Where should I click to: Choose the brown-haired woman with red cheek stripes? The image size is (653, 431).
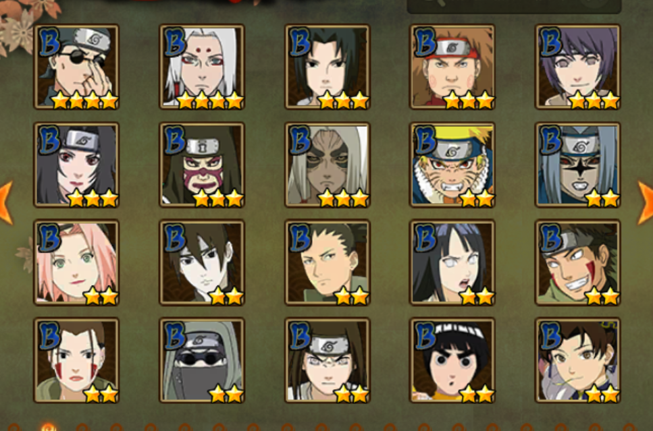[x=76, y=360]
